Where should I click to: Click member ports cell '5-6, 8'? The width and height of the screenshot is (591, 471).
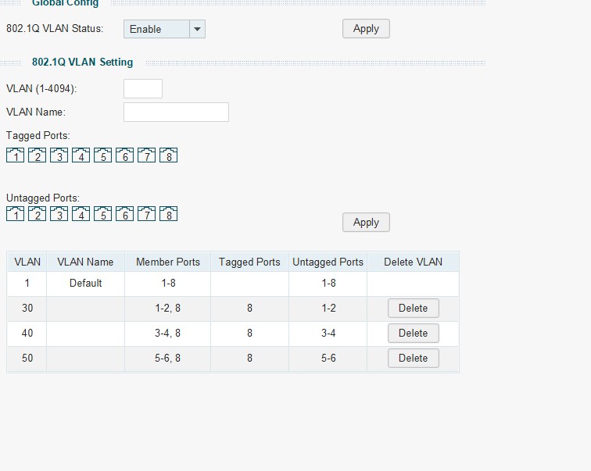[x=168, y=358]
